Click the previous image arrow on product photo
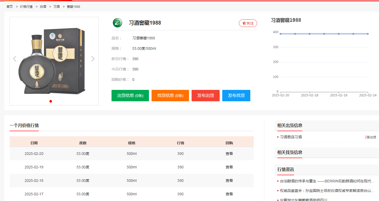 (x=15, y=59)
